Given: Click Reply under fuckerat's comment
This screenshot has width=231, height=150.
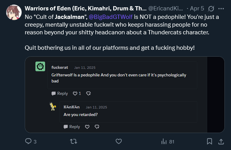Looking at the screenshot, I should [x=59, y=94].
